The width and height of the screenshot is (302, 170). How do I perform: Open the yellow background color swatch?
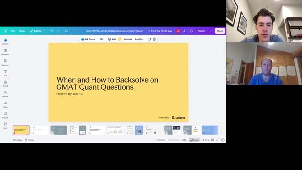pyautogui.click(x=120, y=39)
